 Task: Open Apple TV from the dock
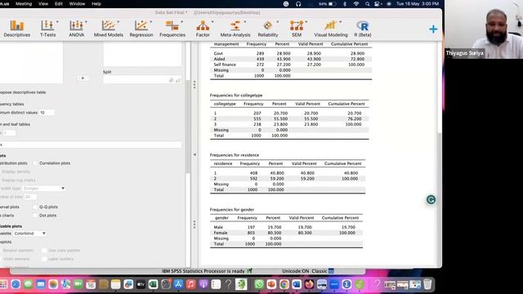141,284
